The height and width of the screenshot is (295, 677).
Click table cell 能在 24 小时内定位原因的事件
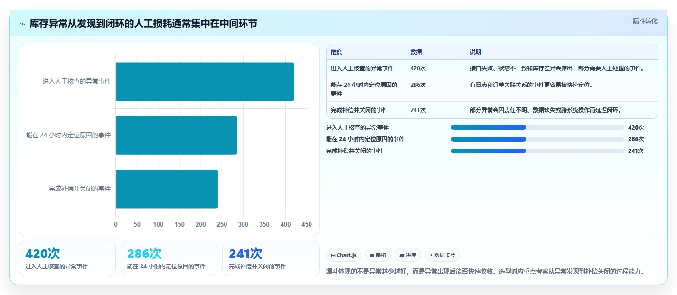point(364,89)
